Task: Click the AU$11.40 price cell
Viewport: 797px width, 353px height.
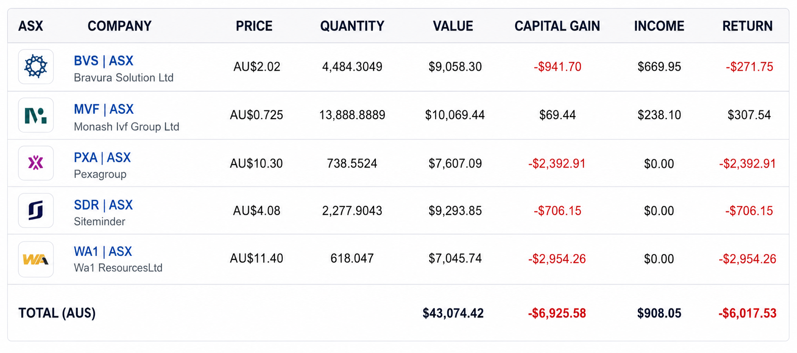Action: point(256,258)
